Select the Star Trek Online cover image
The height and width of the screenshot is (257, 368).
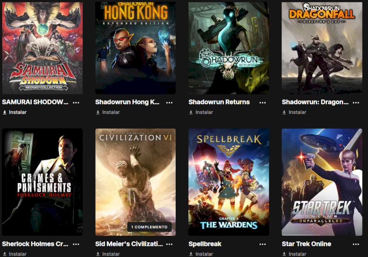322,182
